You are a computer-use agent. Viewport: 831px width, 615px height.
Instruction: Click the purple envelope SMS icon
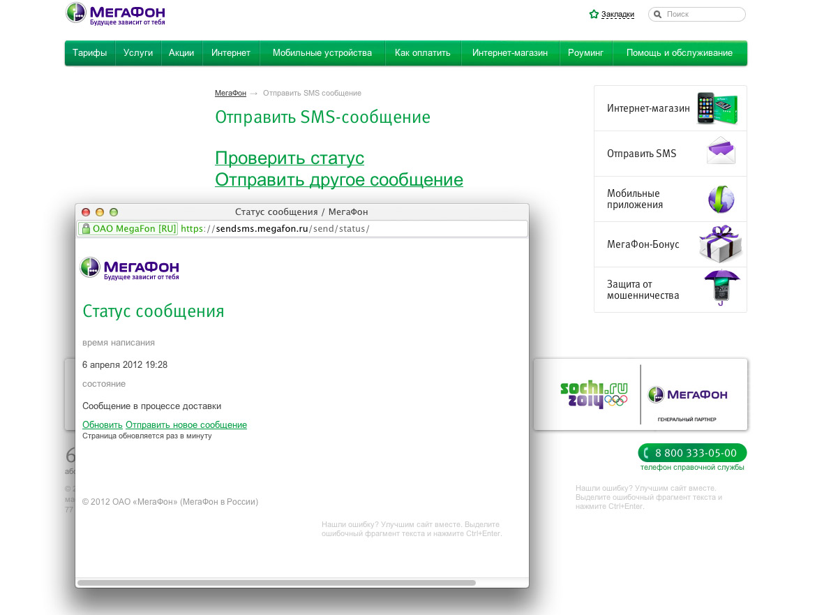[x=721, y=151]
